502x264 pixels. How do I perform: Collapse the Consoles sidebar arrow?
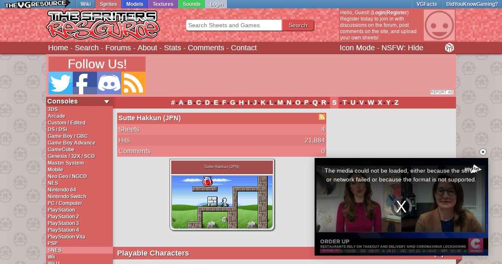[107, 101]
